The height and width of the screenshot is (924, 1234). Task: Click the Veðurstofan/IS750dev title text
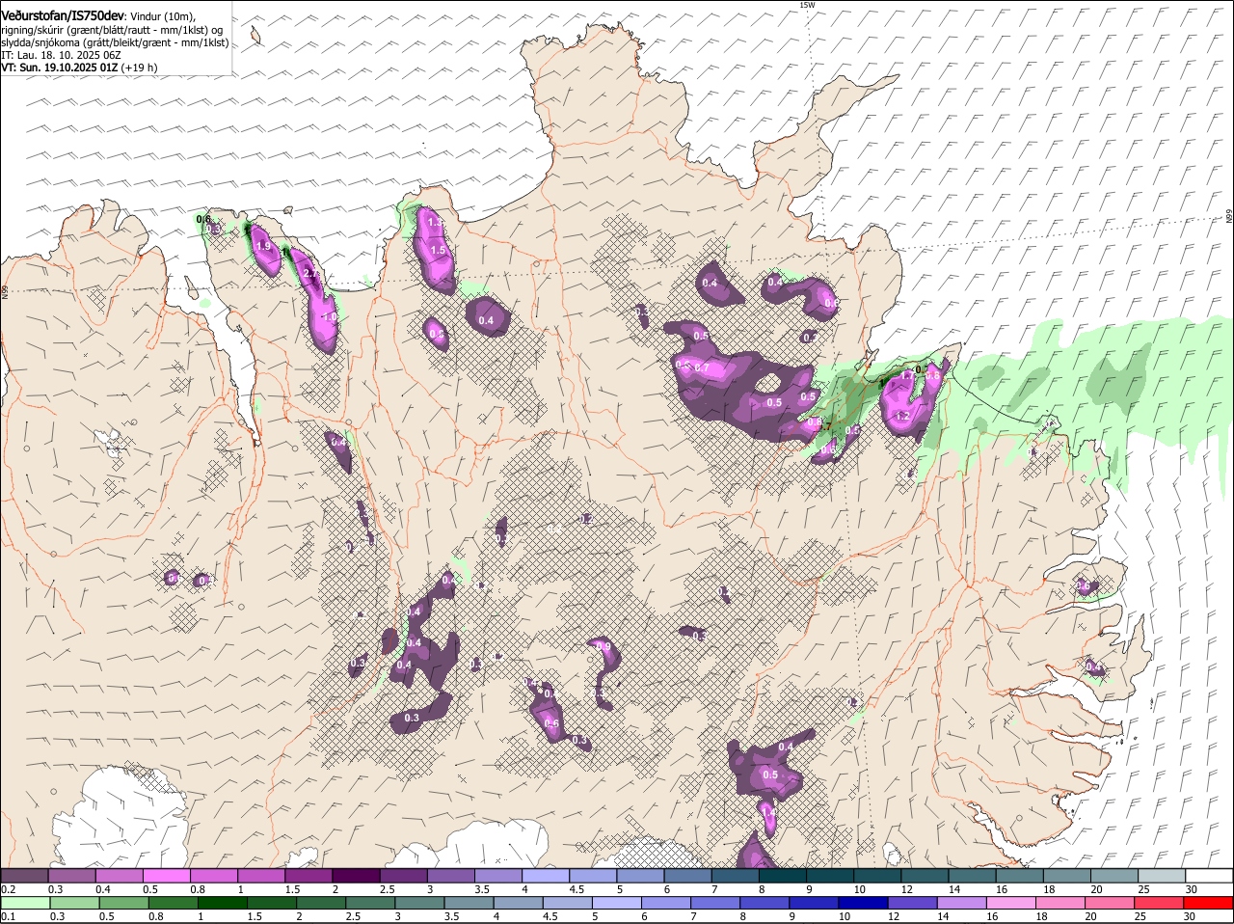[63, 15]
